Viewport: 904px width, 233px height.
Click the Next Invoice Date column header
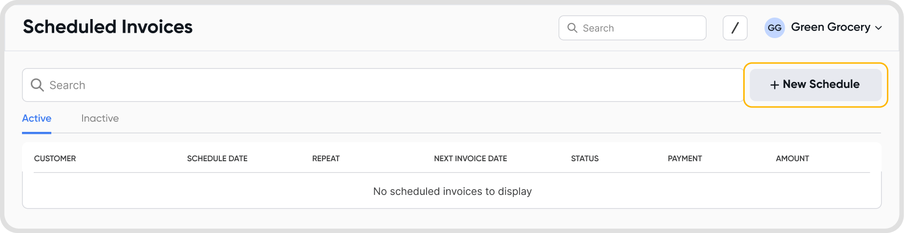point(470,158)
